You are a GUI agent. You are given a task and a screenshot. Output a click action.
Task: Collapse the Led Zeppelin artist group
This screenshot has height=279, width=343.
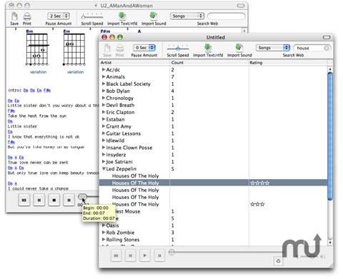click(x=104, y=168)
